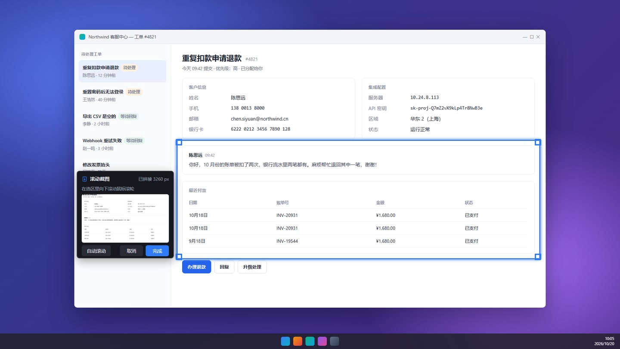
Task: Click invoice number INV-19544 in 最近付款
Action: point(287,241)
